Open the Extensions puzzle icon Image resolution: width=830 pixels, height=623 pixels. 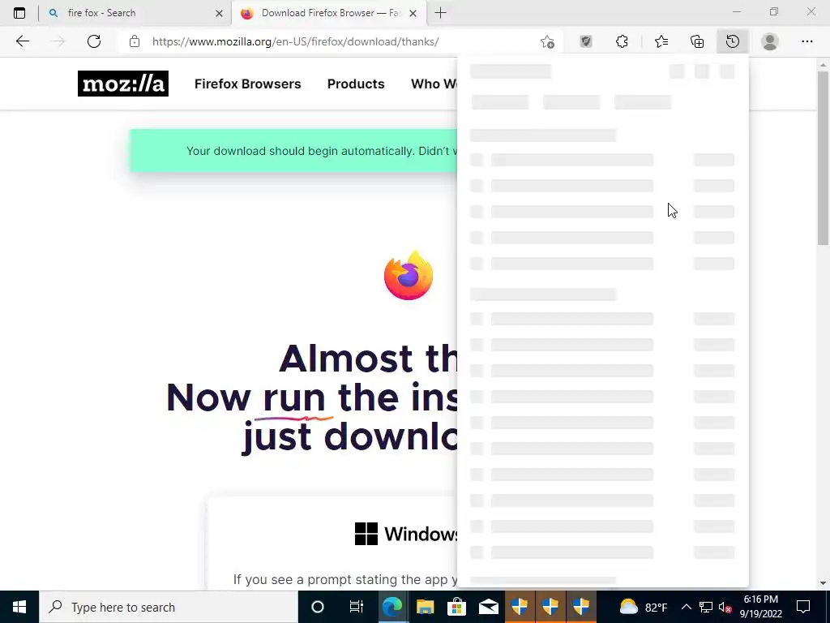click(622, 41)
